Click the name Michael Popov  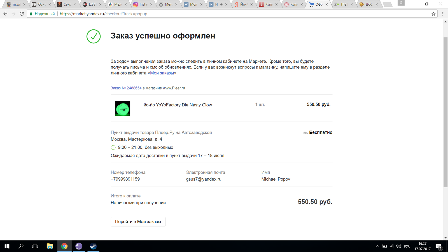point(276,179)
